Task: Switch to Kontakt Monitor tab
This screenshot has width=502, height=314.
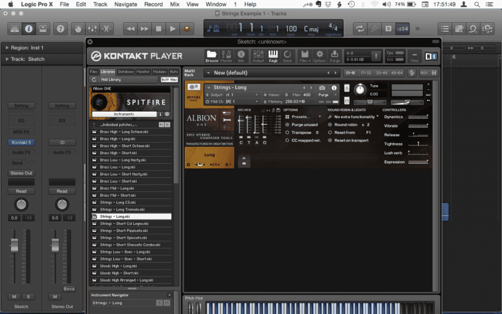Action: 143,72
